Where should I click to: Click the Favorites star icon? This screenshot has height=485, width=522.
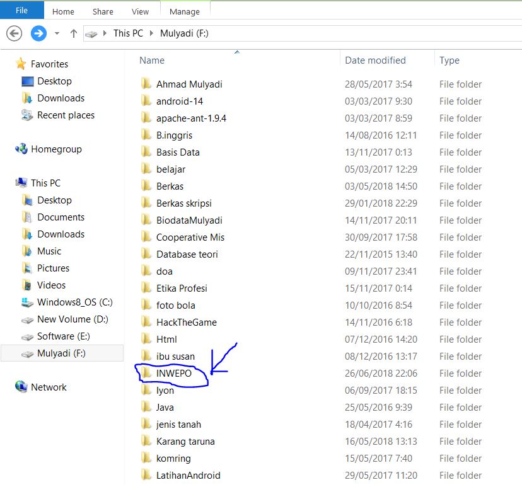tap(21, 64)
